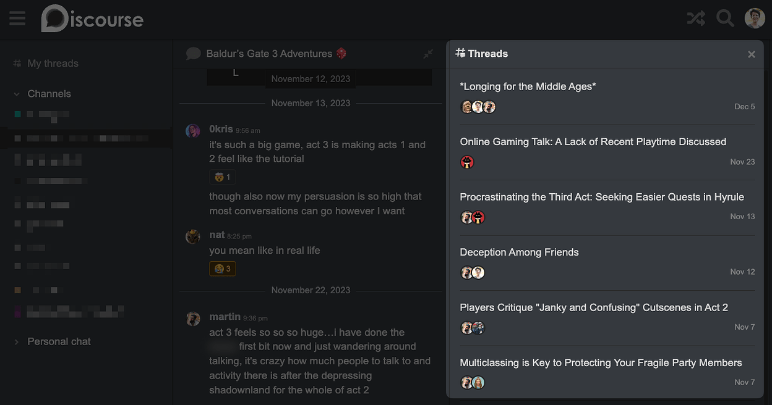This screenshot has width=772, height=405.
Task: Toggle the reaction with 3 on nat's message
Action: click(223, 269)
